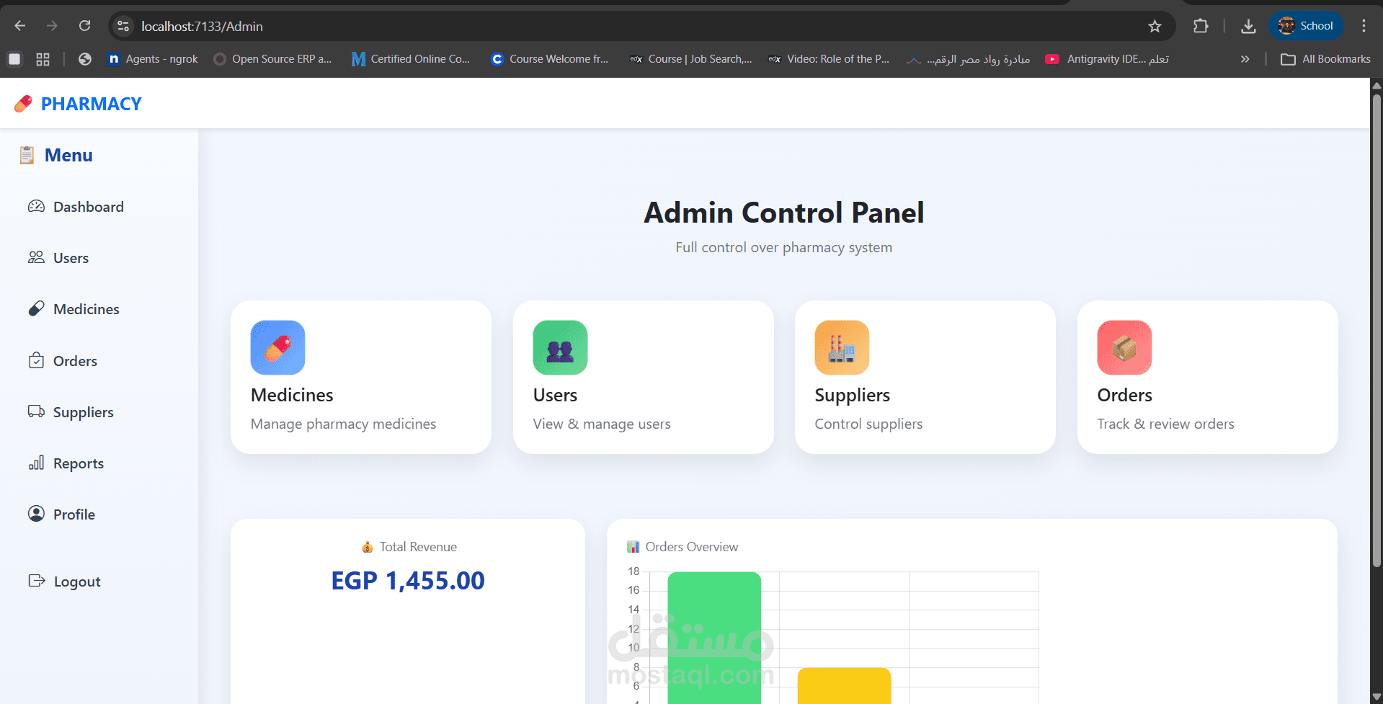This screenshot has height=704, width=1383.
Task: Click the Logout link
Action: coord(76,581)
